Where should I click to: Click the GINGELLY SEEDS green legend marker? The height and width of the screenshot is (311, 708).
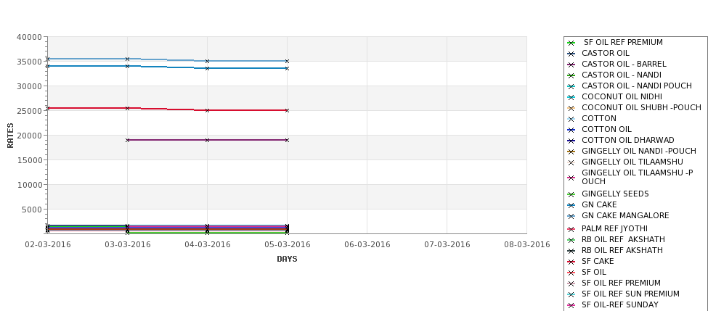point(571,194)
